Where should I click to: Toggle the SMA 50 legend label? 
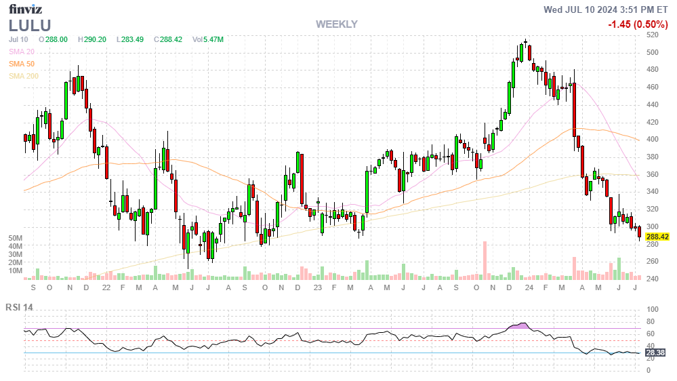tap(21, 64)
